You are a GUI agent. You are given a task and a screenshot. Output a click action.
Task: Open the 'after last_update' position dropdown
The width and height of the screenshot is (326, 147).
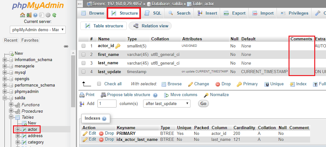point(167,103)
